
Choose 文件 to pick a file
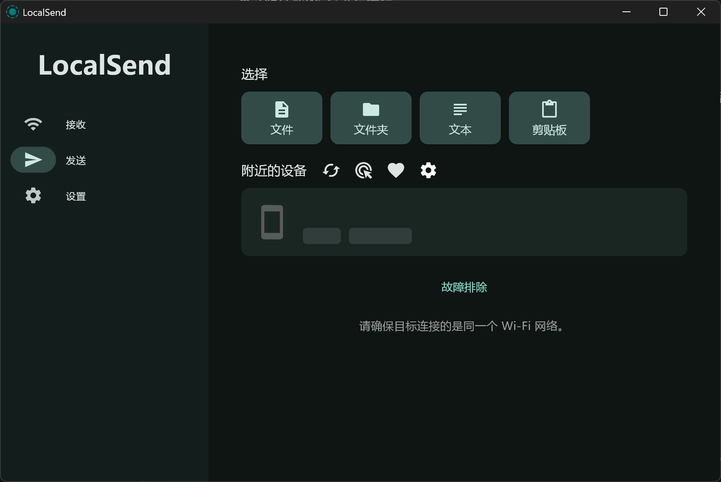click(x=282, y=118)
